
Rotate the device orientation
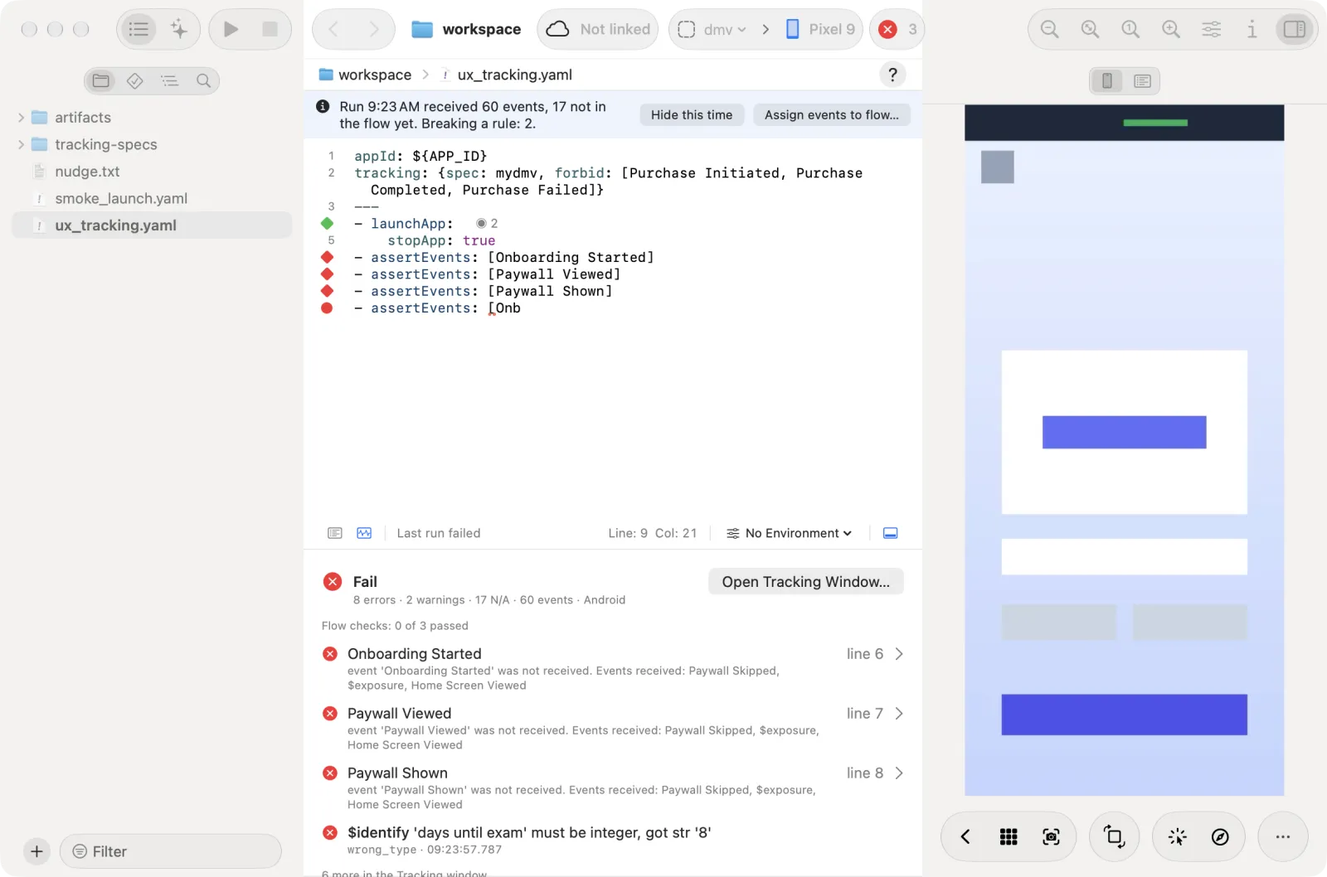pos(1115,836)
